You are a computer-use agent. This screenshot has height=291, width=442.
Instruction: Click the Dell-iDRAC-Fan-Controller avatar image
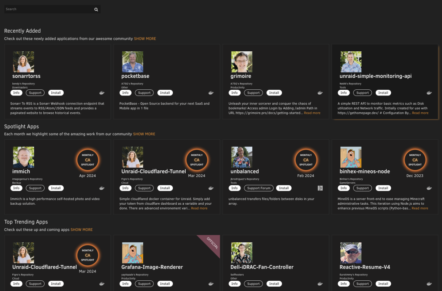point(242,253)
